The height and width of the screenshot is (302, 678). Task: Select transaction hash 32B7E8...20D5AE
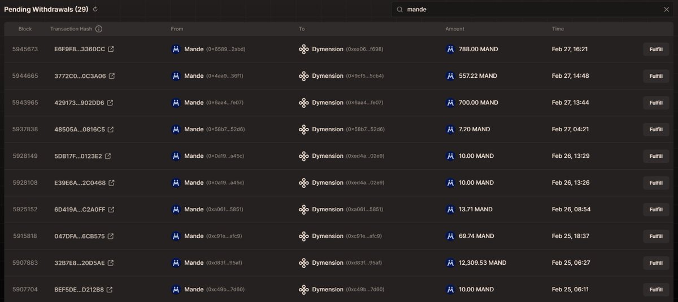[80, 263]
